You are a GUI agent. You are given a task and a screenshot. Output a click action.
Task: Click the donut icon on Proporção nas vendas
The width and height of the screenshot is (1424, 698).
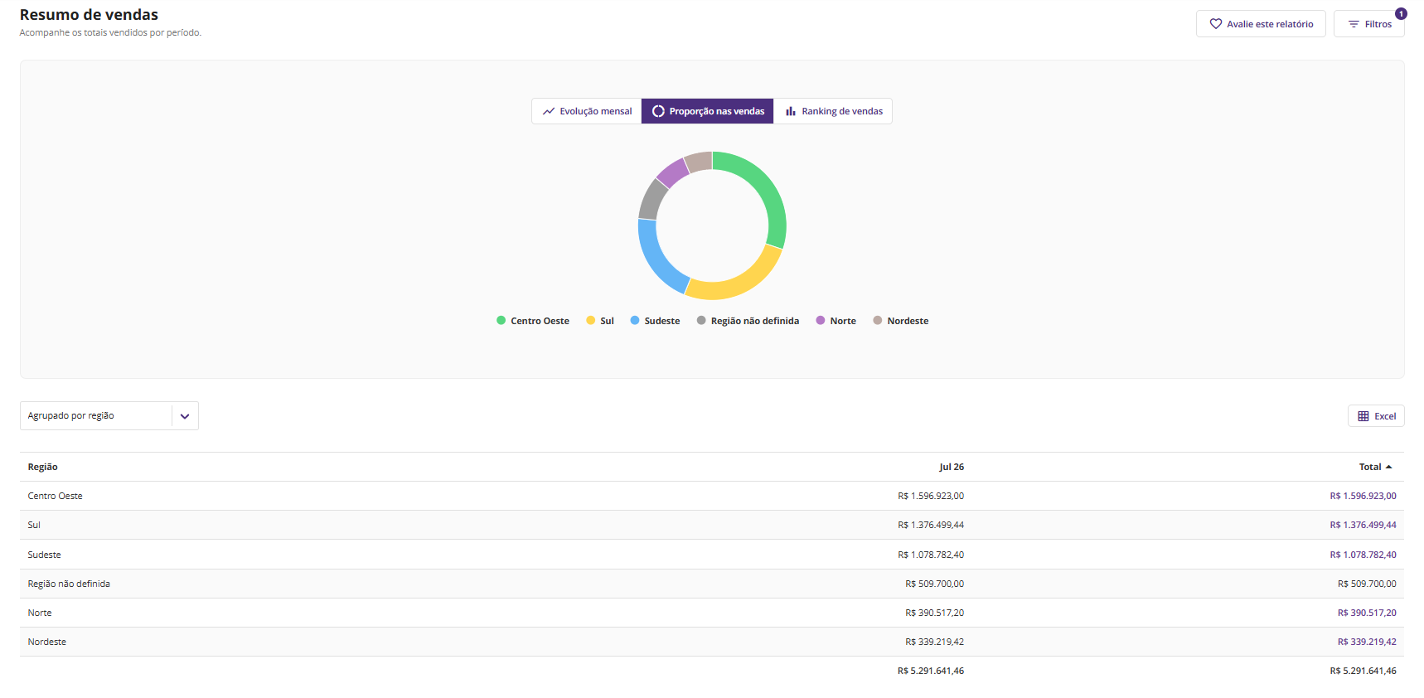658,111
